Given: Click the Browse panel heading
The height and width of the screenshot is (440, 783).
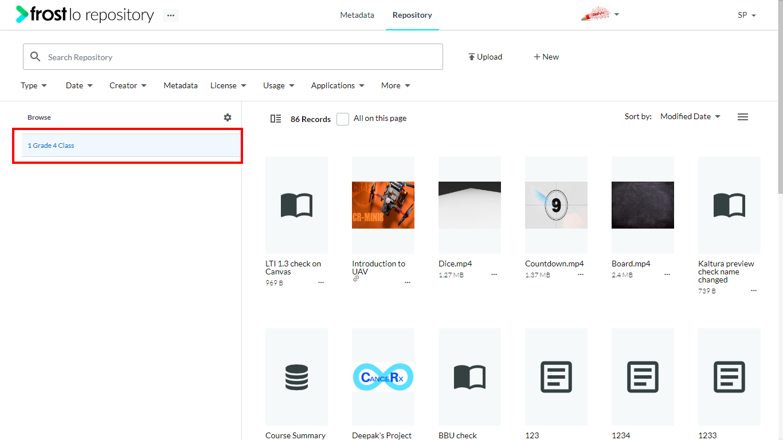Looking at the screenshot, I should (x=39, y=117).
